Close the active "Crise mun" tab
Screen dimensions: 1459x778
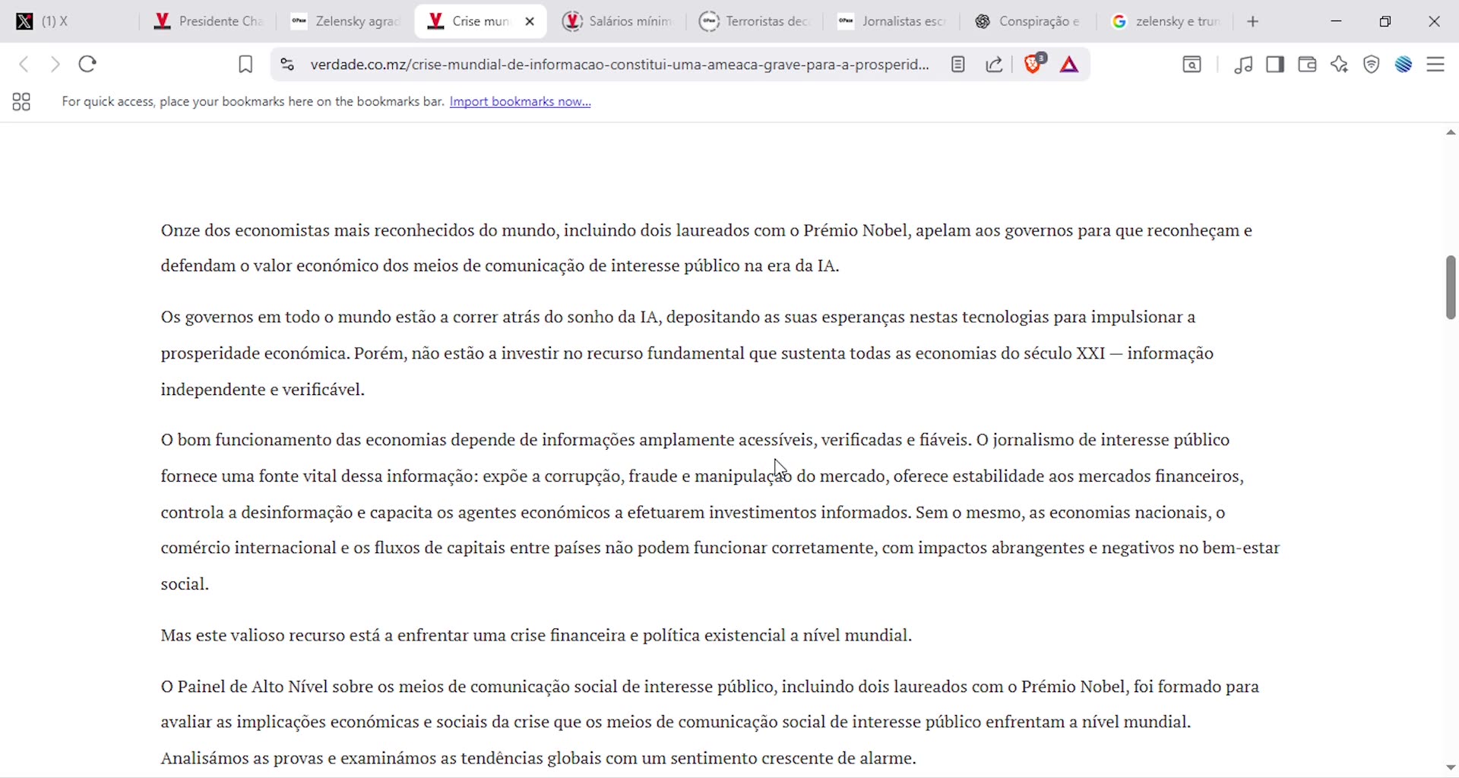pos(530,22)
